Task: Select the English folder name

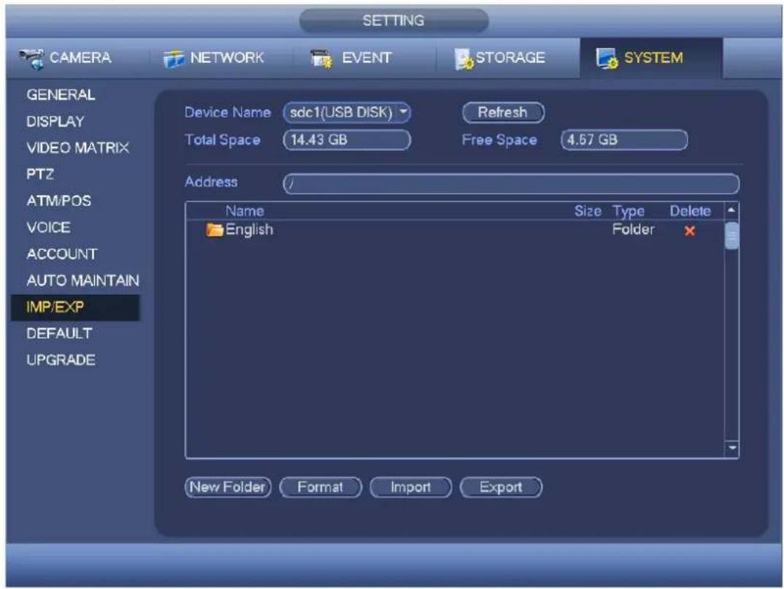Action: 249,229
